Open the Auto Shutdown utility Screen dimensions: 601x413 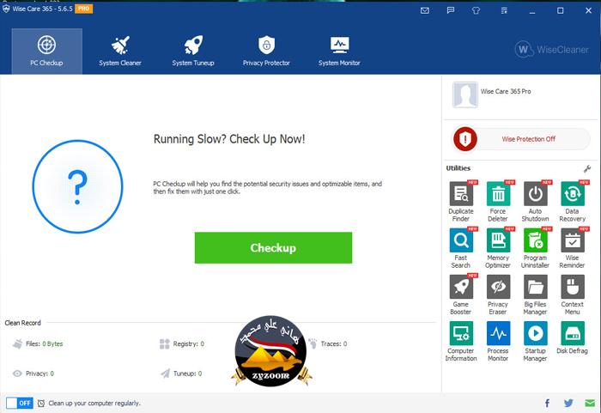coord(535,201)
